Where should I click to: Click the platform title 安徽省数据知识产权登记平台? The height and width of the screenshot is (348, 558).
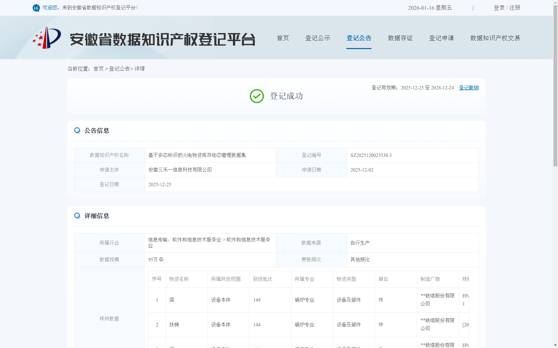[163, 39]
